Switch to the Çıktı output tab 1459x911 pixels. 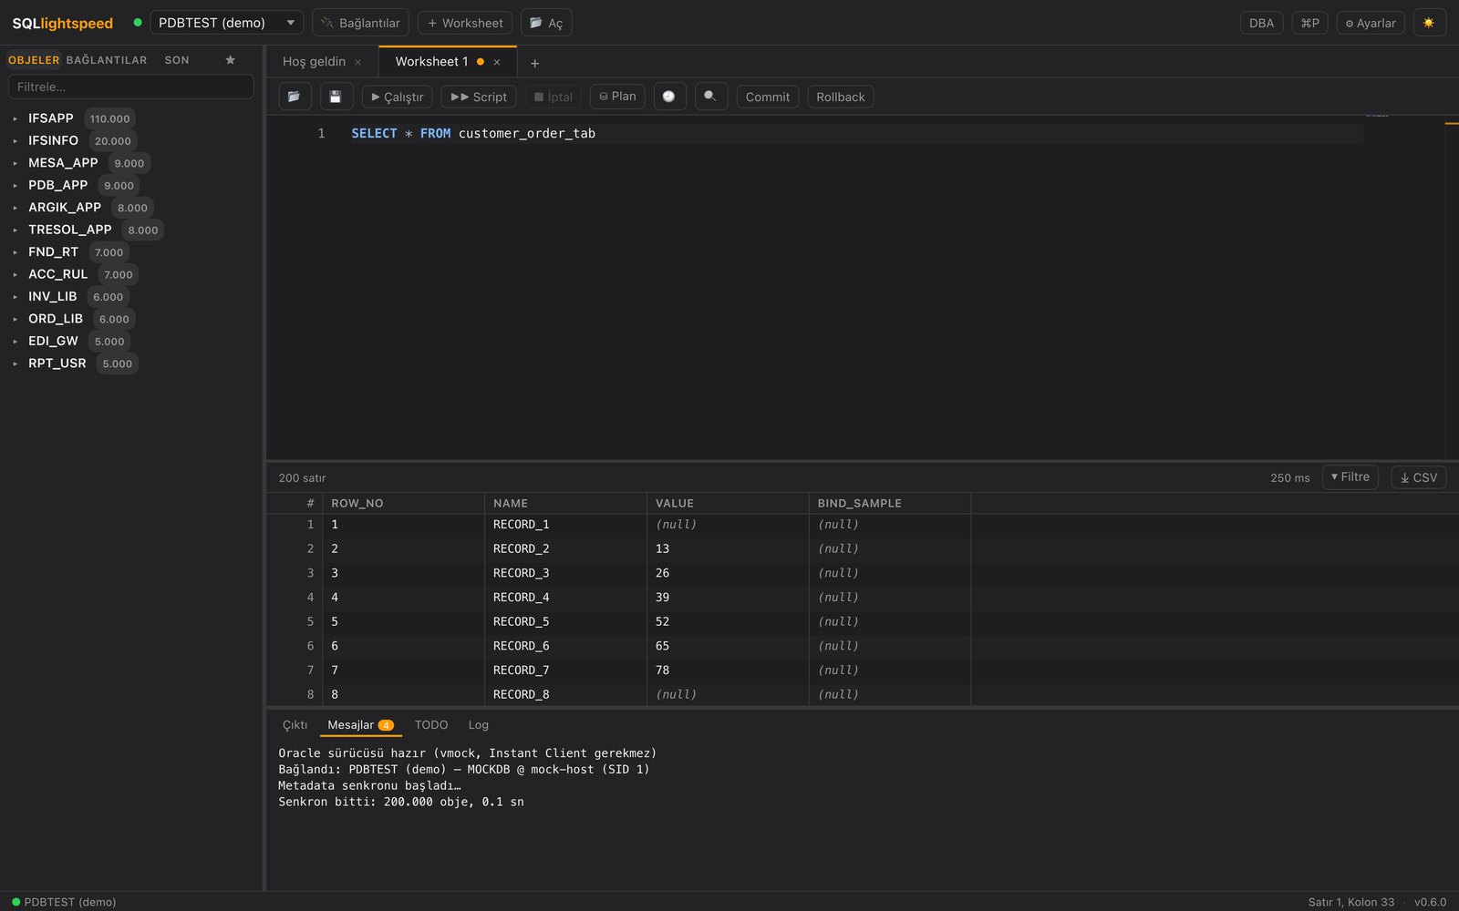(295, 725)
